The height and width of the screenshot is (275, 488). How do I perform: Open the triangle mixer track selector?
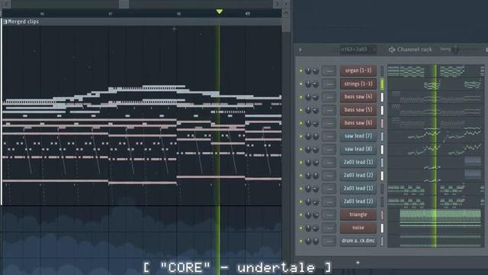[x=329, y=215]
